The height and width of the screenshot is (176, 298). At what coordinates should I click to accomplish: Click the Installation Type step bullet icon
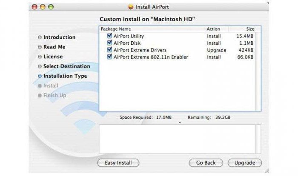[x=40, y=76]
